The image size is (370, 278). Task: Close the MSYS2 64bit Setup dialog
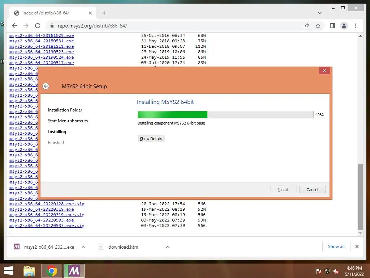(x=324, y=71)
